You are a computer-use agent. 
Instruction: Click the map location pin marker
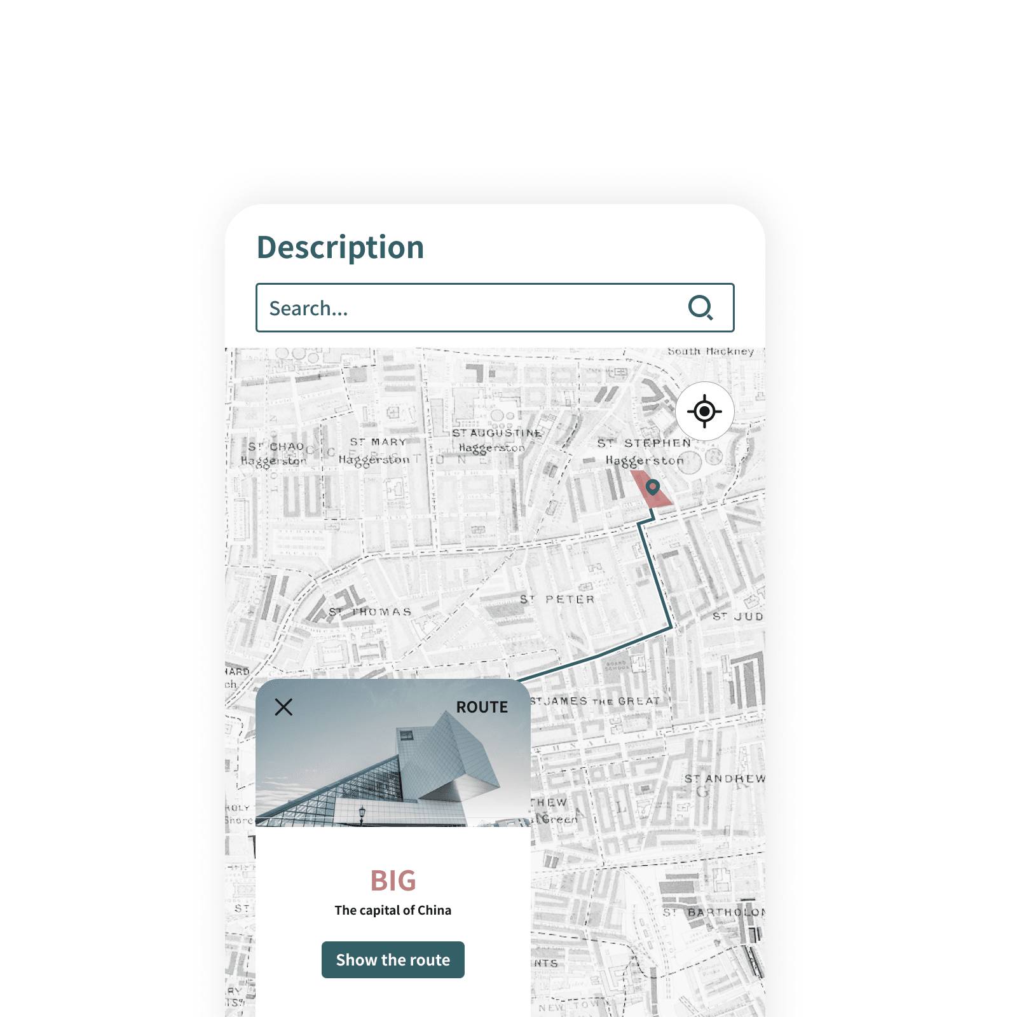652,488
